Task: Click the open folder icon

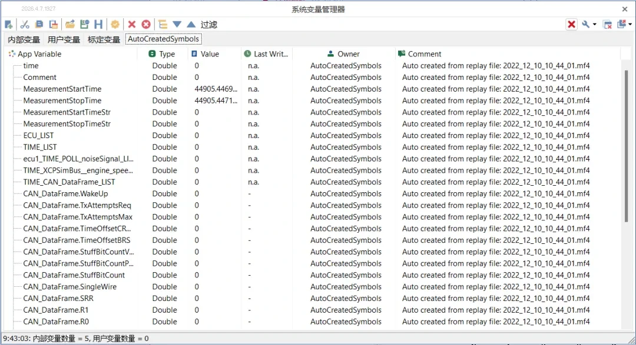Action: pos(70,24)
